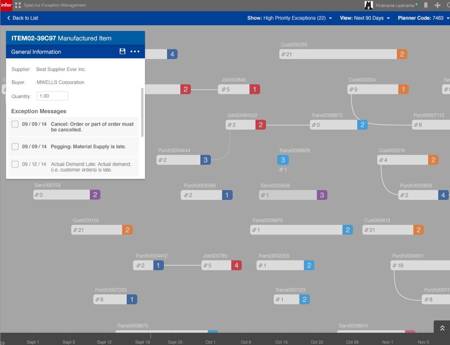Click red badge 2 on Job00084522

pyautogui.click(x=261, y=125)
